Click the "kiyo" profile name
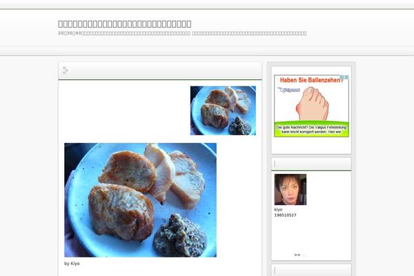The height and width of the screenshot is (276, 414). point(278,210)
